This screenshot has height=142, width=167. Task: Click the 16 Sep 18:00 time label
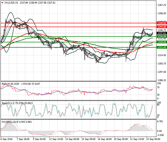point(105,139)
